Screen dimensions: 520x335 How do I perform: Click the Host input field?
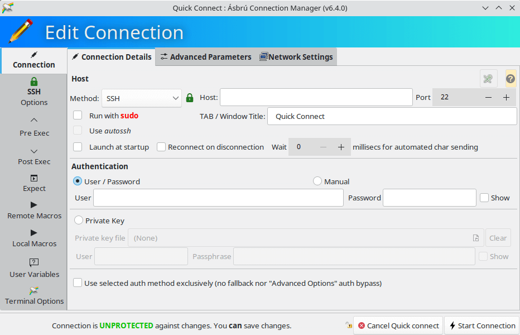316,97
